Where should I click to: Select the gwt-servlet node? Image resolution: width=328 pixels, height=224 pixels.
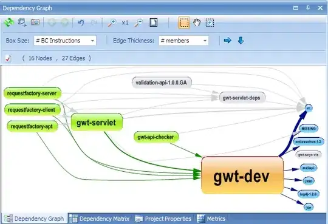coord(97,122)
